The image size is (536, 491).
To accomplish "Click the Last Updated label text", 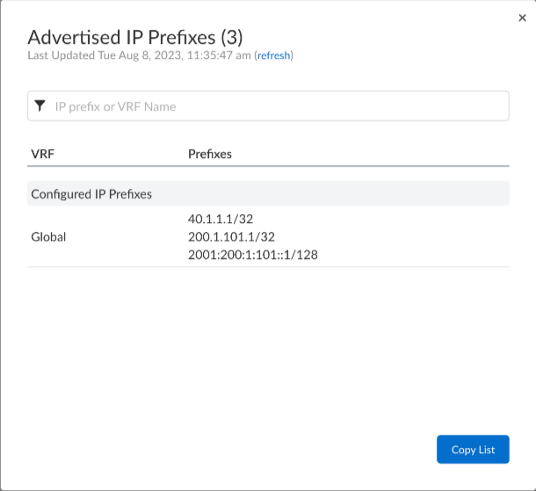I will [x=57, y=55].
